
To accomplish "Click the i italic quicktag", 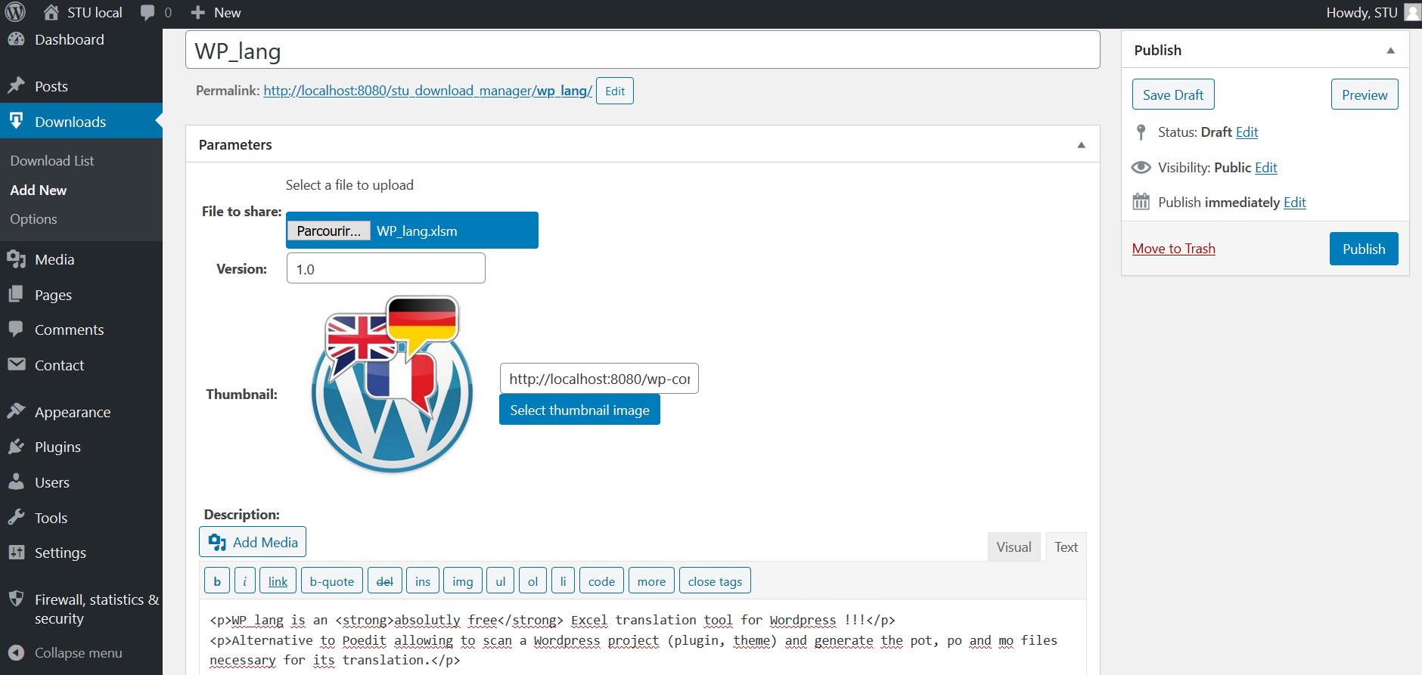I will pyautogui.click(x=244, y=581).
